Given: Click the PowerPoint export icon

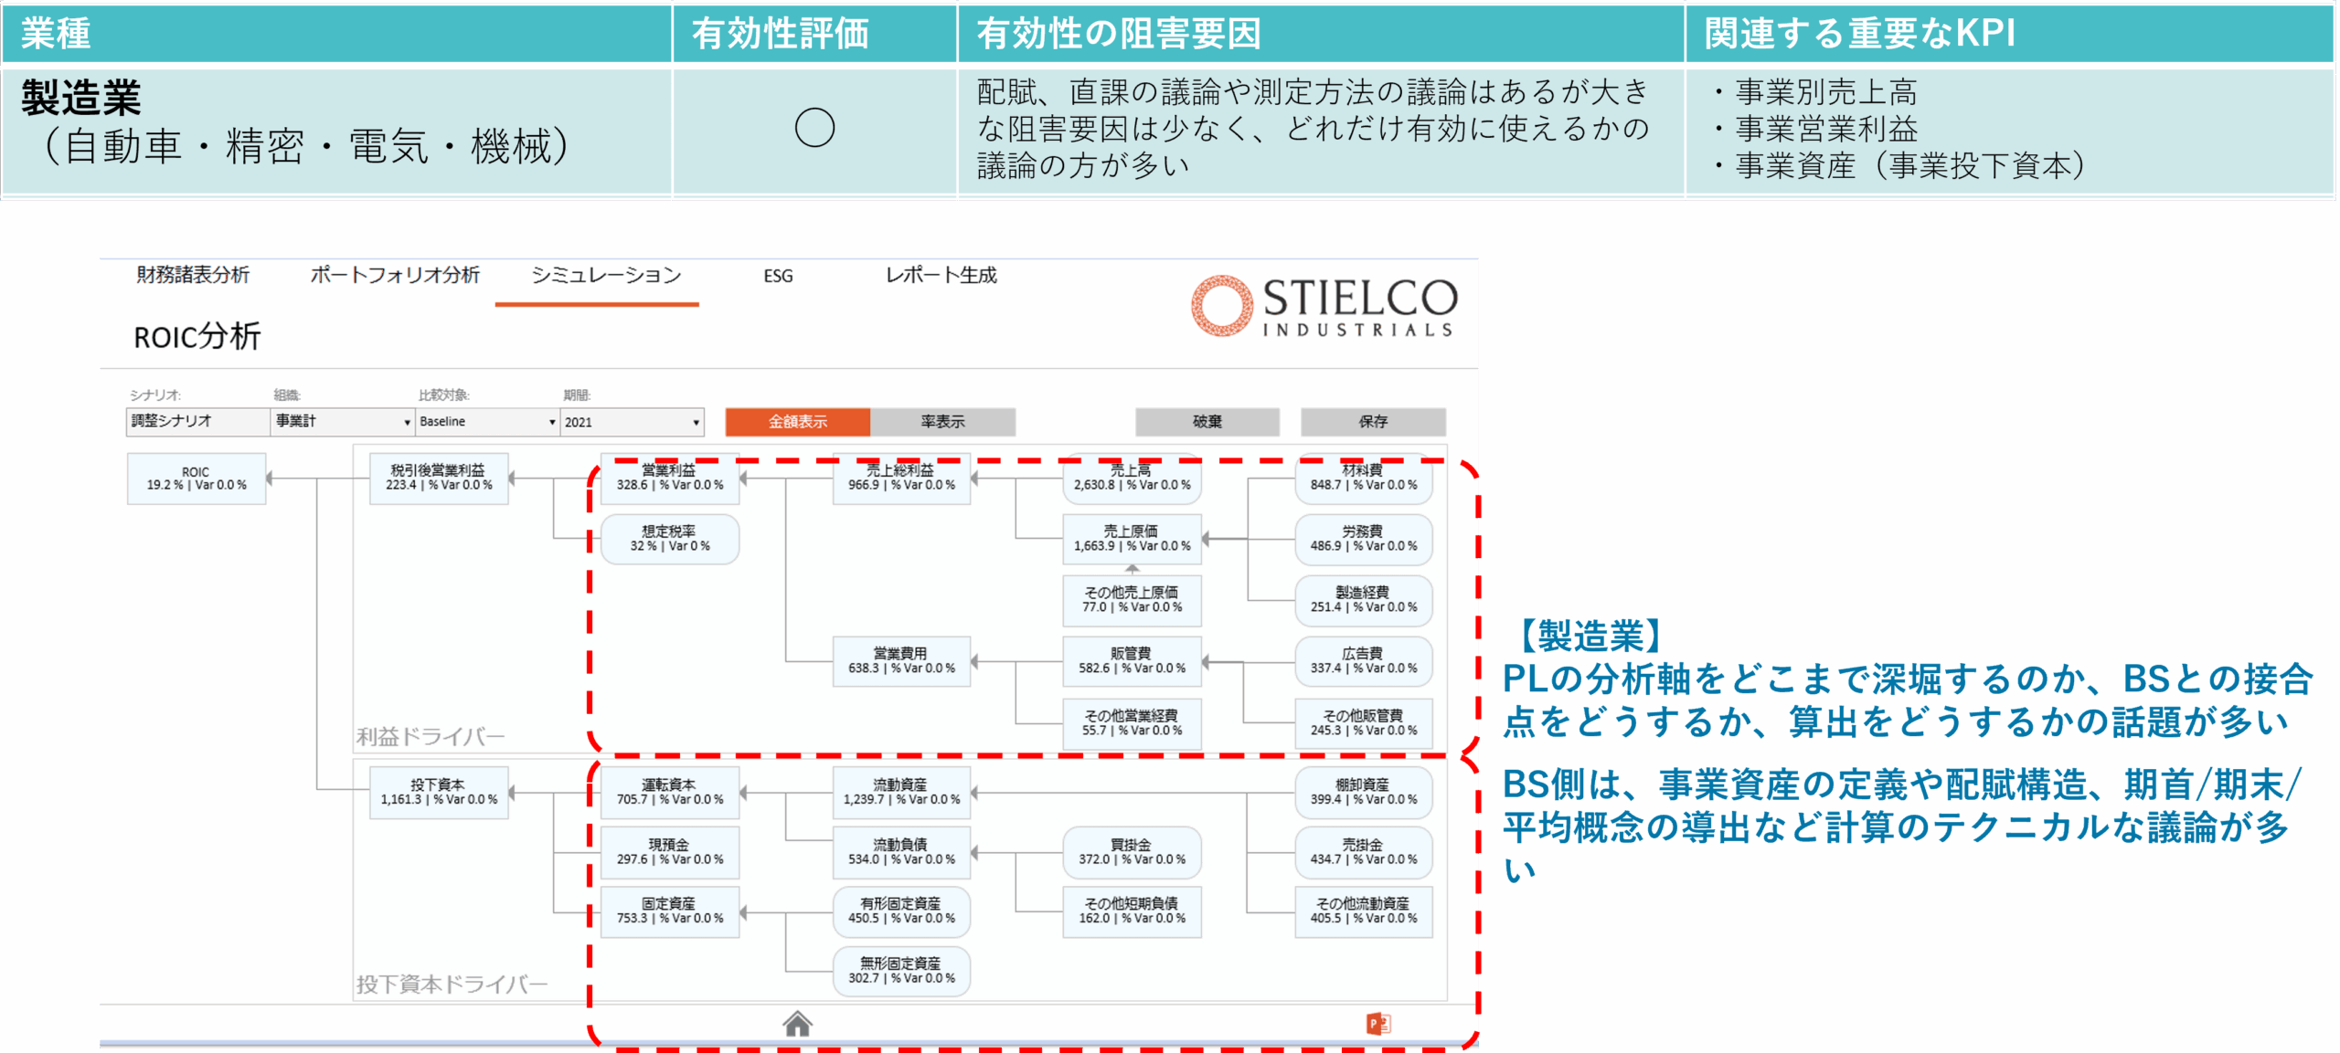Looking at the screenshot, I should coord(1377,1024).
